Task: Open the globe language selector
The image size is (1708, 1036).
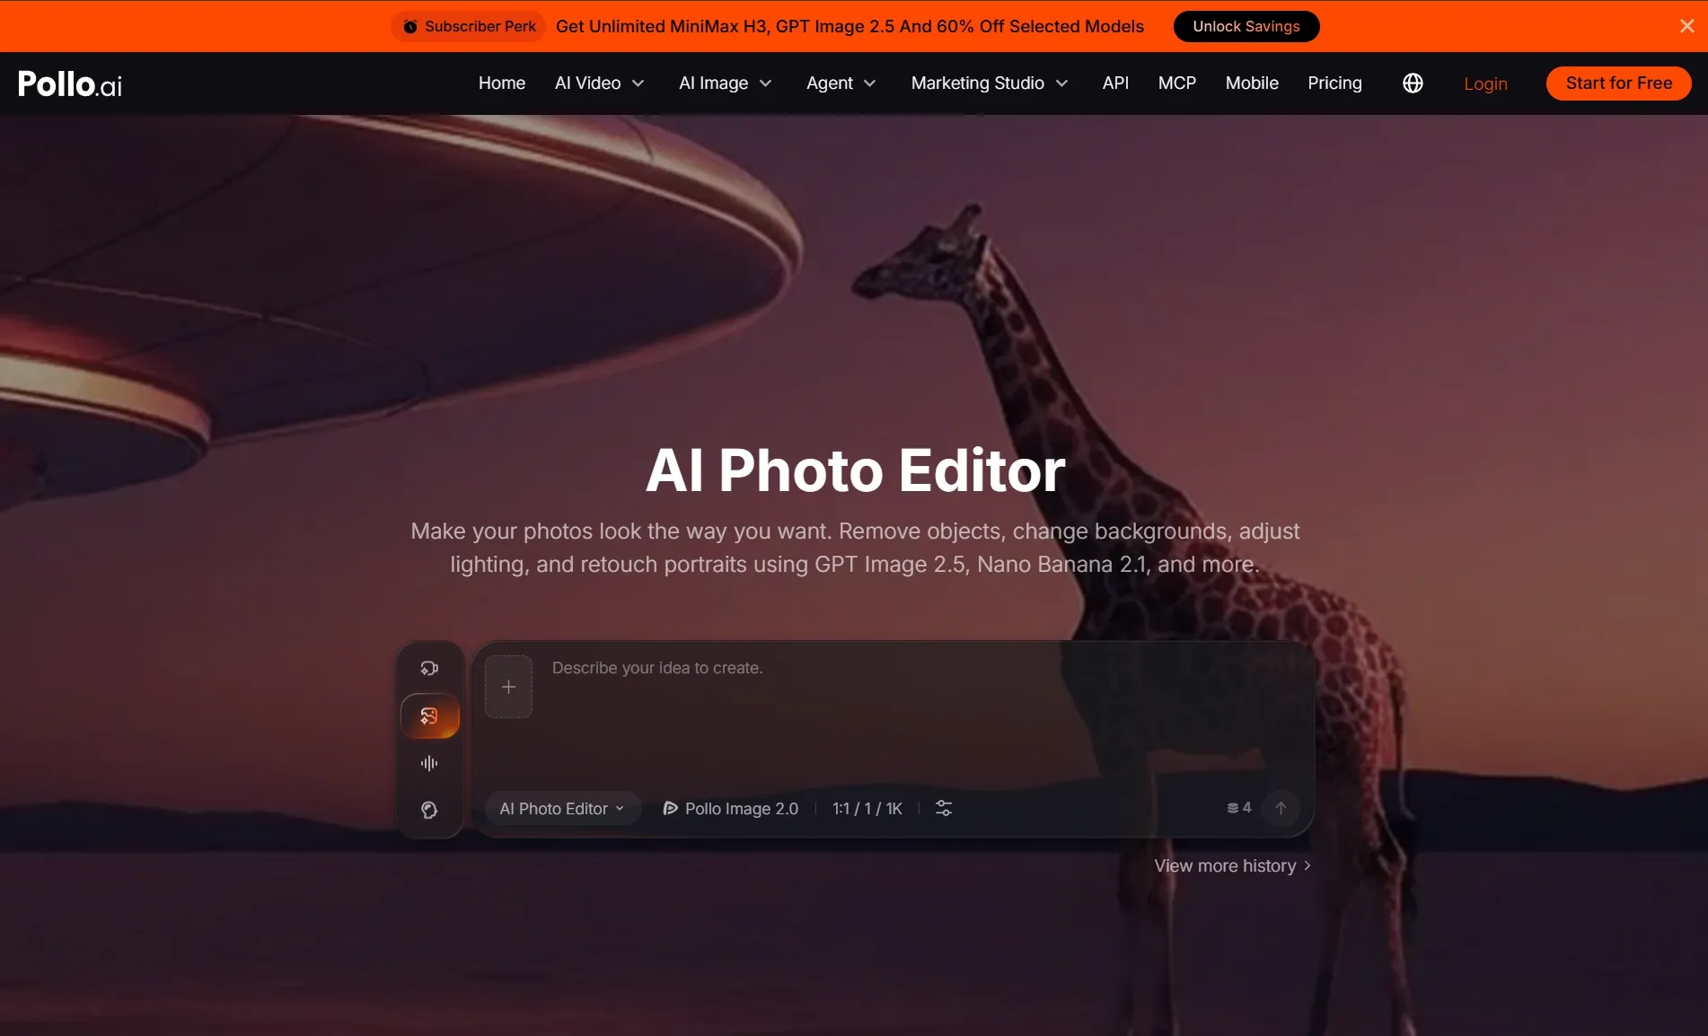Action: coord(1413,83)
